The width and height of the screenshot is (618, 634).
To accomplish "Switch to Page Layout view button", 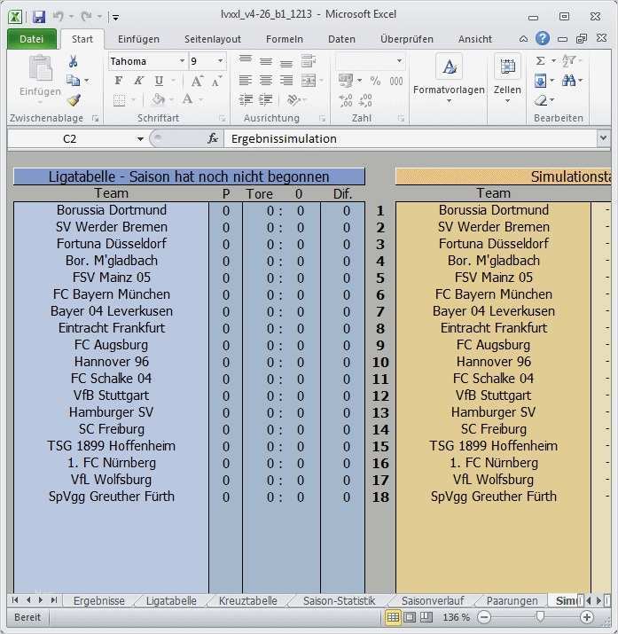I will point(410,617).
